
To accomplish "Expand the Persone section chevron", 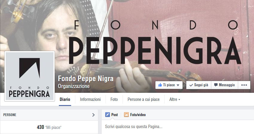I will [x=94, y=115].
